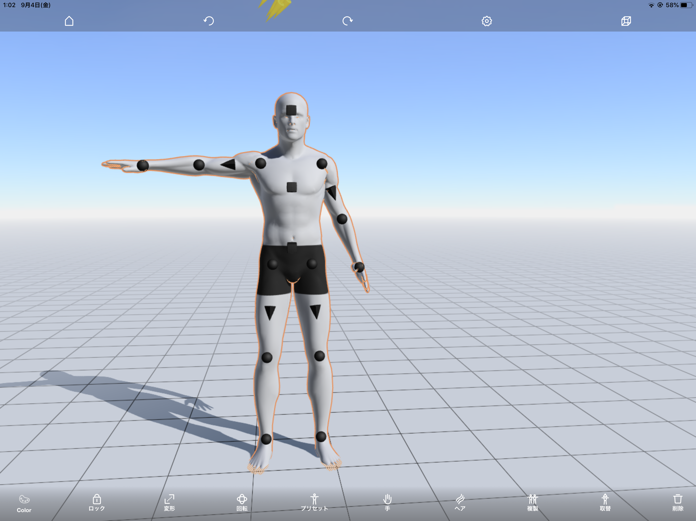Open the ヘア hair options
The width and height of the screenshot is (696, 521).
tap(460, 503)
